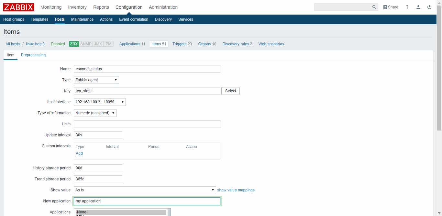Go to Host groups submenu
Viewport: 442px width, 216px height.
[x=14, y=19]
